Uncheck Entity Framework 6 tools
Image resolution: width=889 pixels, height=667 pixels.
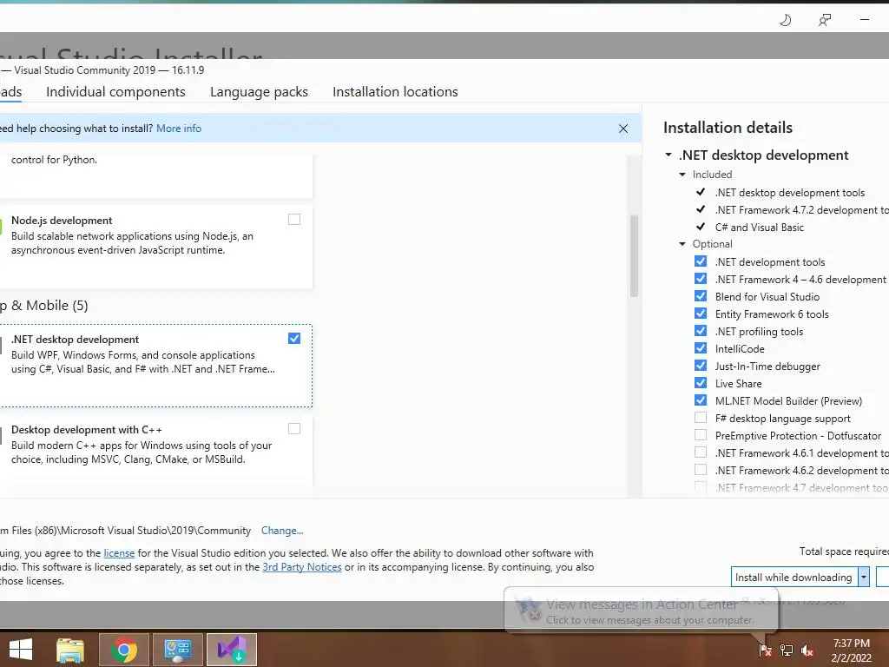pyautogui.click(x=701, y=314)
